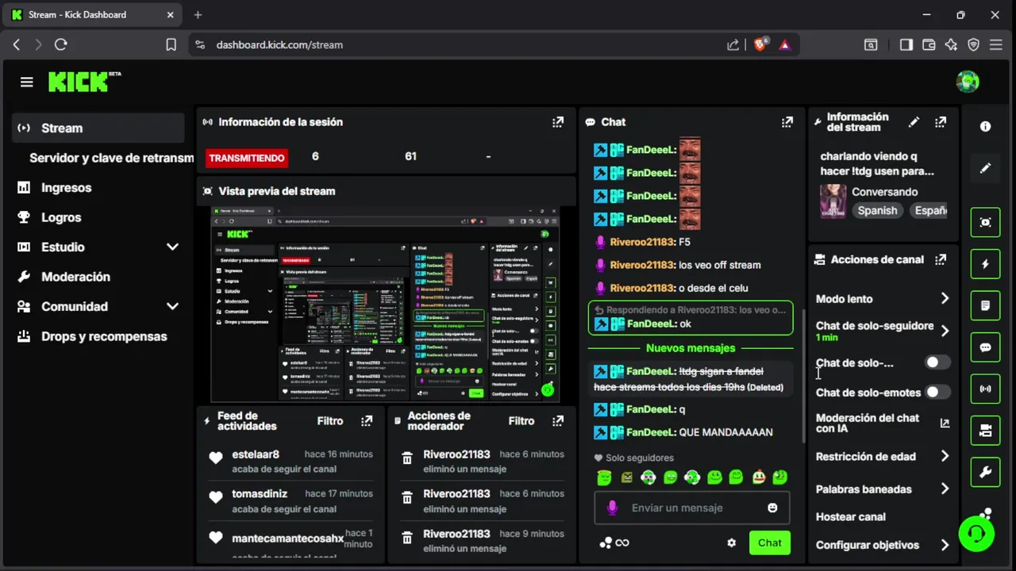The height and width of the screenshot is (571, 1016).
Task: Open the emoji picker in message box
Action: click(772, 508)
